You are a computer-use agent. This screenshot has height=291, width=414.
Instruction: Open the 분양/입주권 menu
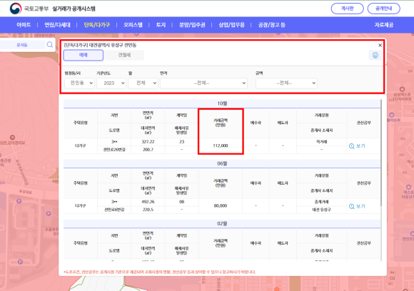click(192, 25)
